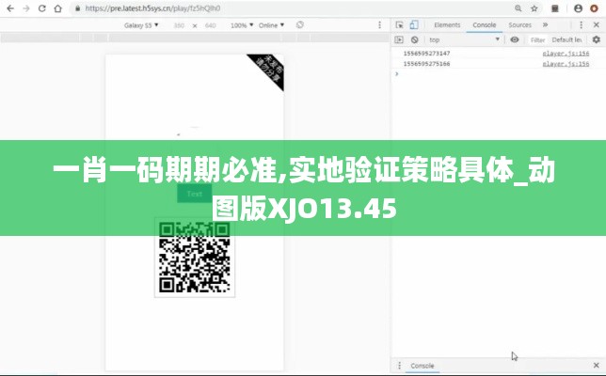606x376 pixels.
Task: Open player.js:156 link for log 1556595275166
Action: point(566,64)
